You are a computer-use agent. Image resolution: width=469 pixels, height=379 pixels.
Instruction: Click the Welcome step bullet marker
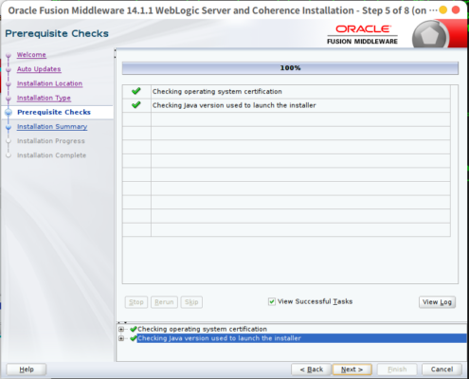coord(9,55)
